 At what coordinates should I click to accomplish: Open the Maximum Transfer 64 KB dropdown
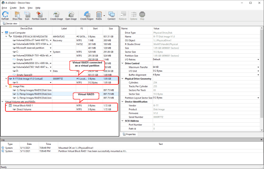258,67
